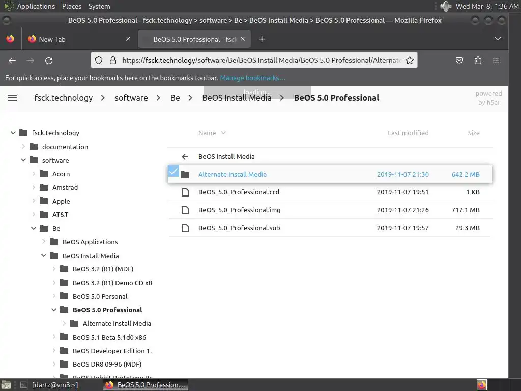Viewport: 521px width, 391px height.
Task: Open the Save to Pocket icon
Action: pyautogui.click(x=459, y=60)
